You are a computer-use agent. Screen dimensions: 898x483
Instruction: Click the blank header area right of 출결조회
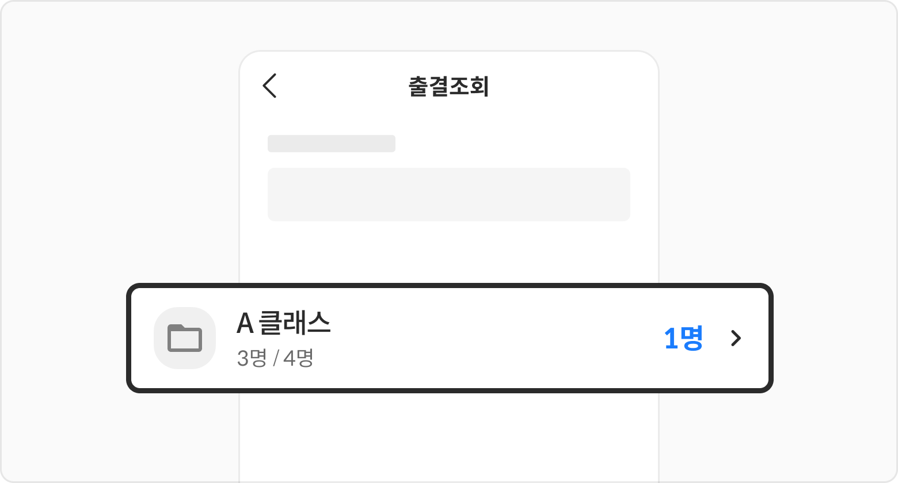[x=576, y=87]
